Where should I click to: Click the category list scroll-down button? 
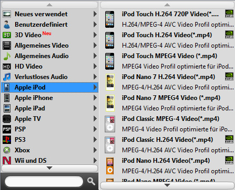click(50, 168)
